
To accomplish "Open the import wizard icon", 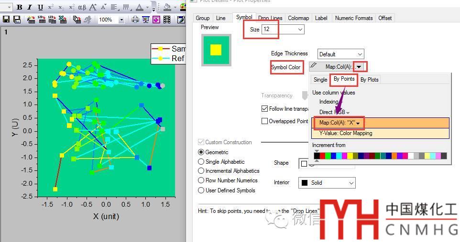I will (x=31, y=20).
